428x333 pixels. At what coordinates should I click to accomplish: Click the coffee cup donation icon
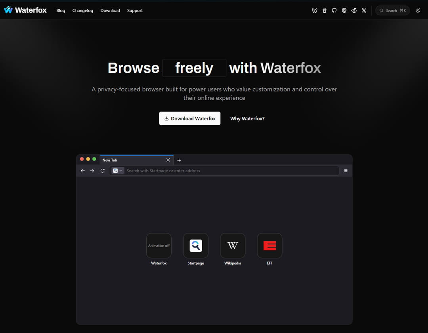click(325, 11)
